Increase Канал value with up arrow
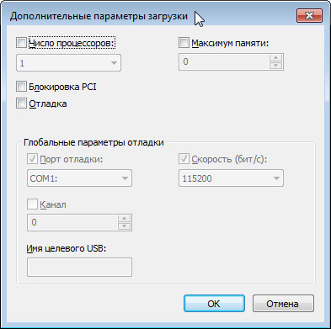The width and height of the screenshot is (331, 329). click(x=124, y=219)
